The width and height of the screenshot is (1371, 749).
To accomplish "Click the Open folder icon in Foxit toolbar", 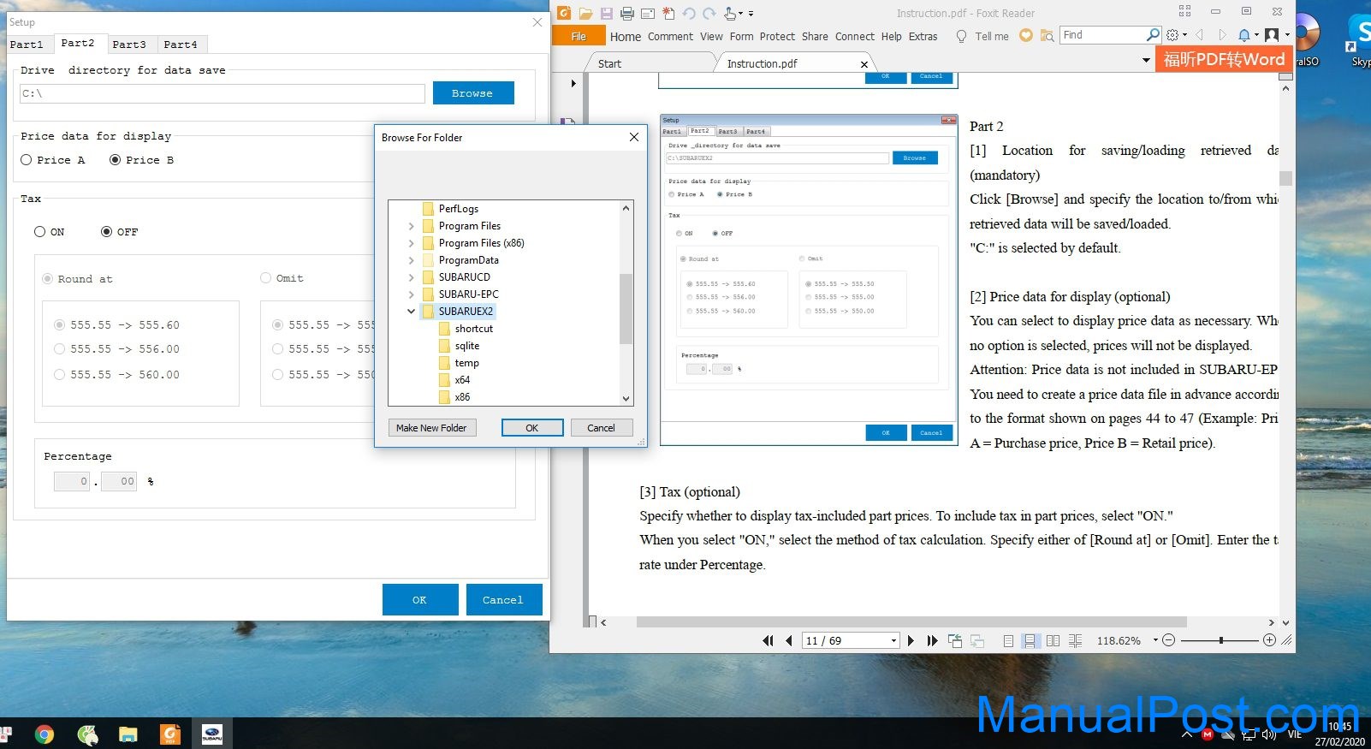I will (x=585, y=13).
